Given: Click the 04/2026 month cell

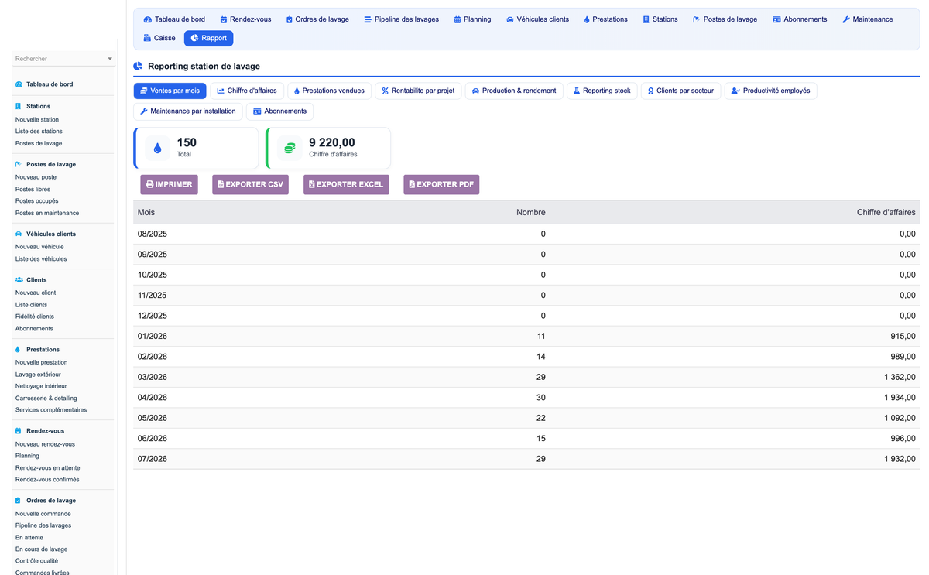Looking at the screenshot, I should pyautogui.click(x=153, y=397).
